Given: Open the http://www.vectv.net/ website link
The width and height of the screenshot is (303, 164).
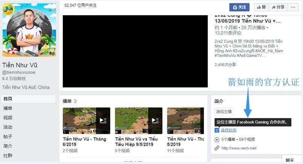Looking at the screenshot, I should click(x=239, y=148).
